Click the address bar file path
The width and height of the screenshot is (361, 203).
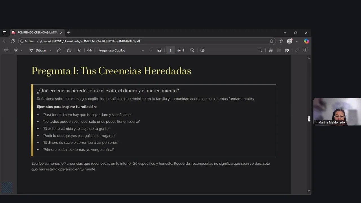89,41
